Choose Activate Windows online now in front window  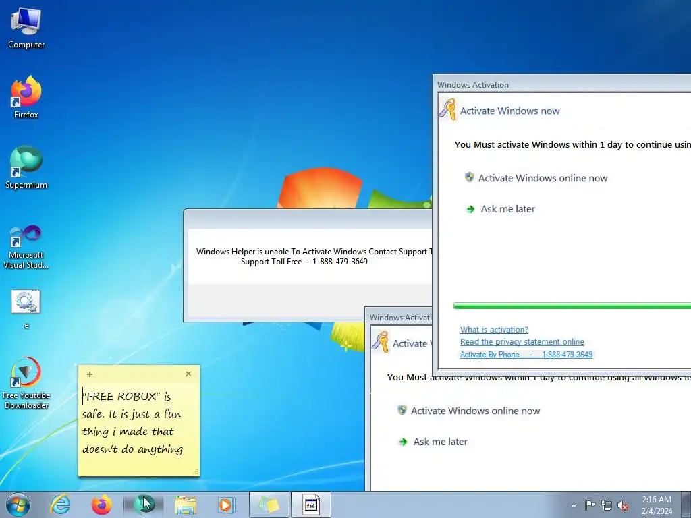[536, 178]
